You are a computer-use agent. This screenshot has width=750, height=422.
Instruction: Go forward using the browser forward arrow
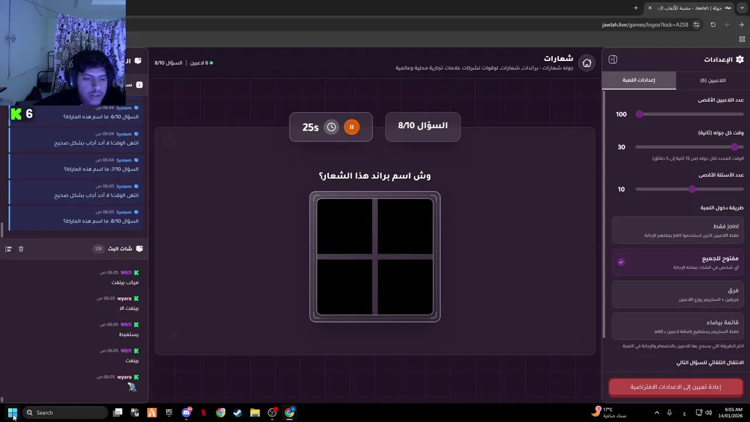pyautogui.click(x=727, y=25)
